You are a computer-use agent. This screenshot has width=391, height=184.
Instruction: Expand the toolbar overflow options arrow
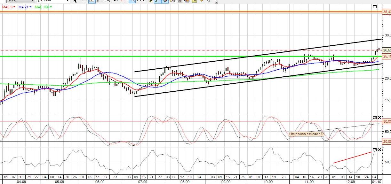click(x=216, y=2)
